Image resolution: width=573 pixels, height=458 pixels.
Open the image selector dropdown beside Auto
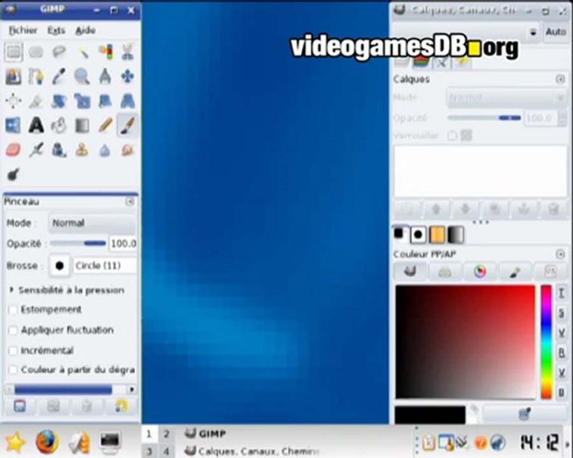coord(465,32)
